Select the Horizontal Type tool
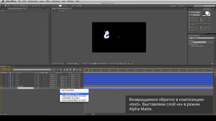This screenshot has width=216, height=121. coord(27,6)
